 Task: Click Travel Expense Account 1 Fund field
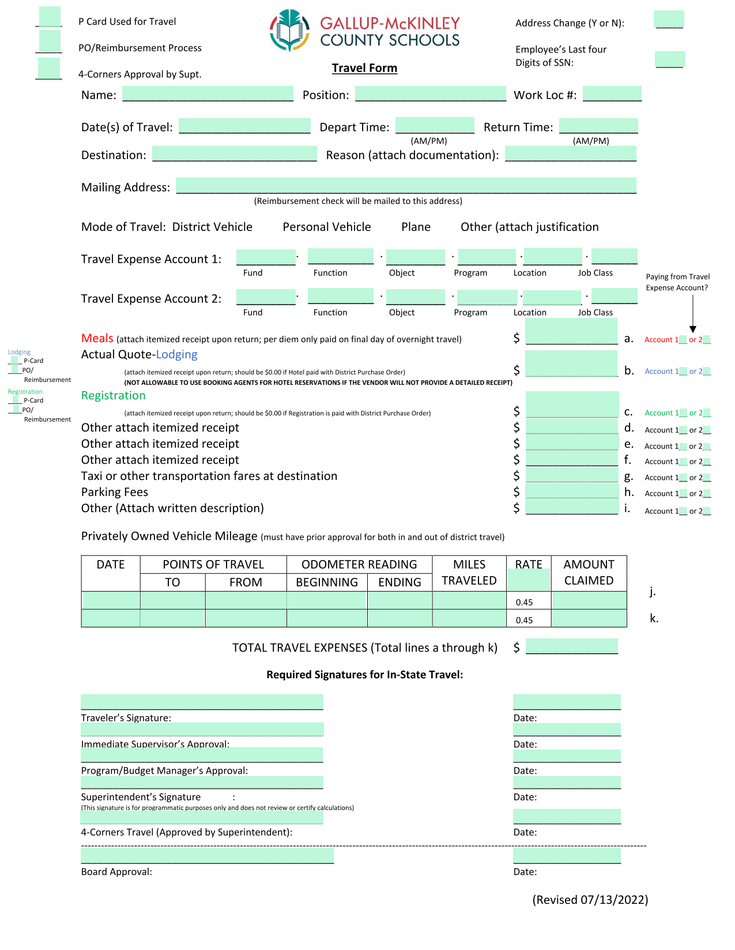(266, 258)
